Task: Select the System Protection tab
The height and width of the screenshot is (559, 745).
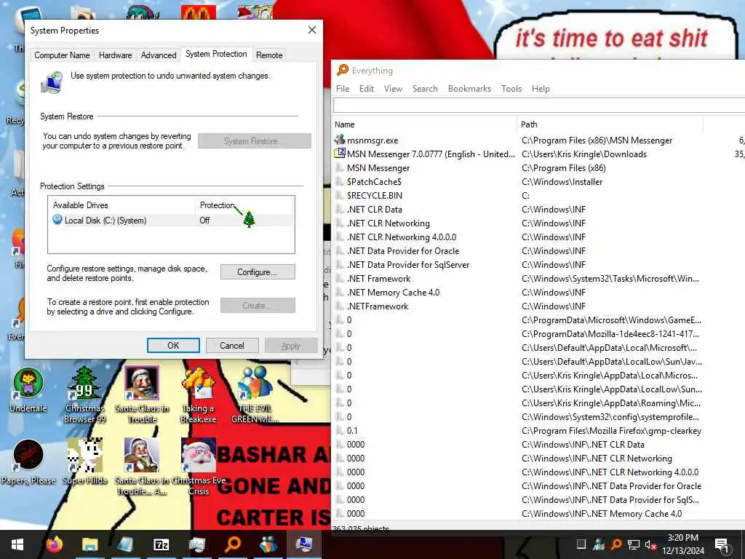Action: pyautogui.click(x=216, y=54)
